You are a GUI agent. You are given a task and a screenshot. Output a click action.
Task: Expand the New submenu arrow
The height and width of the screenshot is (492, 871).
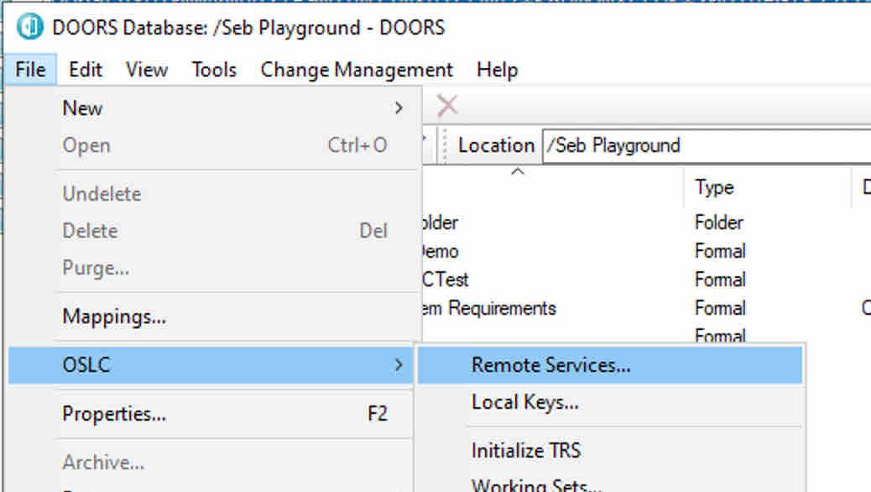point(399,107)
